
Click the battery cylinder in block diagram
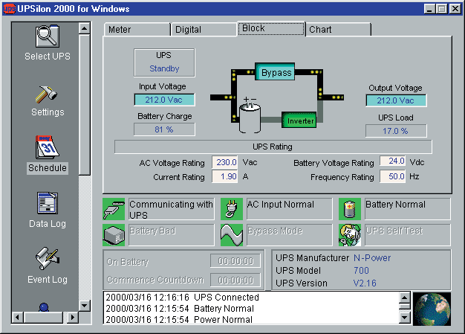[x=250, y=118]
